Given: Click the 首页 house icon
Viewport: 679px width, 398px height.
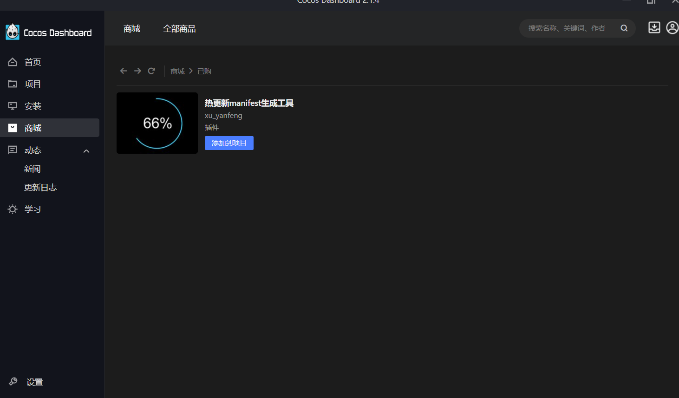Looking at the screenshot, I should (13, 62).
